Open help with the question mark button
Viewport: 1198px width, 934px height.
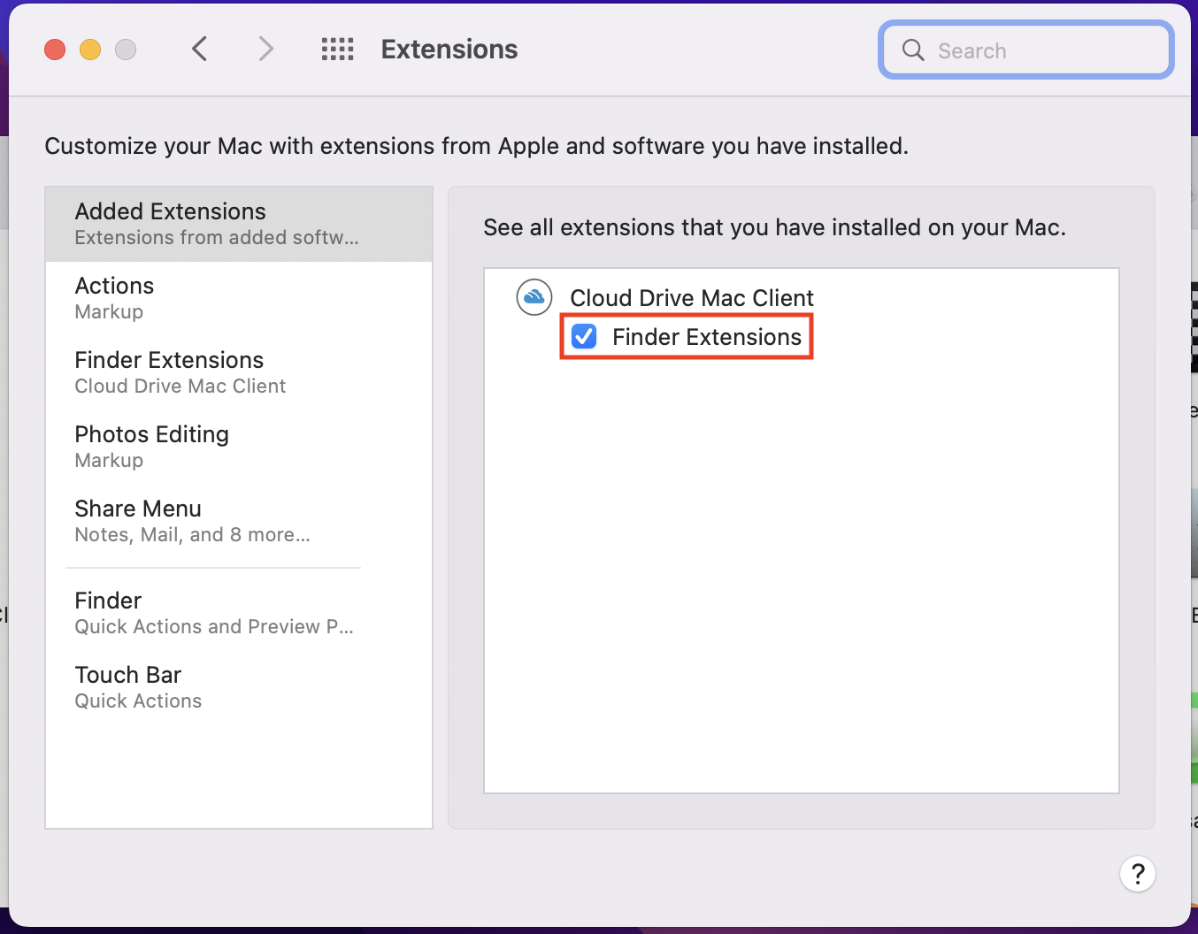pyautogui.click(x=1138, y=874)
